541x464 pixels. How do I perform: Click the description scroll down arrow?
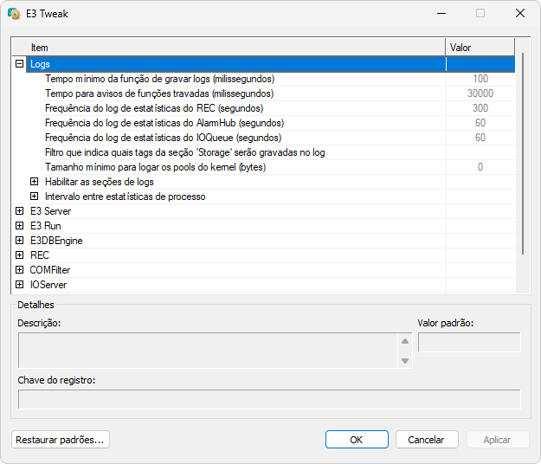click(x=405, y=361)
